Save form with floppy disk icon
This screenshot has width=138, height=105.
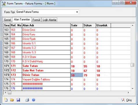coord(18,100)
